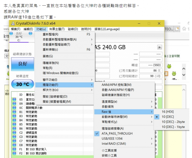Viewport: 192px width, 158px height.
Task: Click the 轉速 value field ---- (SSD)
Action: point(151,65)
